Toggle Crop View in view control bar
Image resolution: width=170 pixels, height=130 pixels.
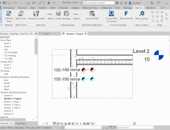point(69,124)
